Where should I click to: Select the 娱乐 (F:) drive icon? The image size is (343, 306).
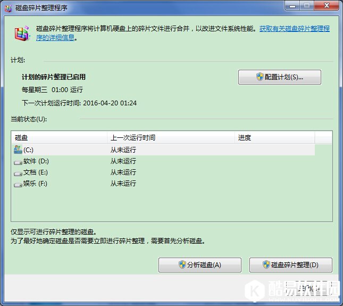[x=18, y=185]
